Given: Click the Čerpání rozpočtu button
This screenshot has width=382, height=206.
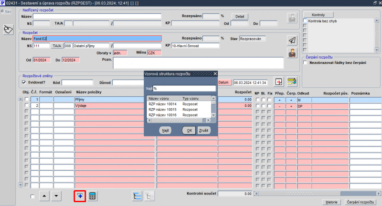Looking at the screenshot, I should pyautogui.click(x=361, y=202).
